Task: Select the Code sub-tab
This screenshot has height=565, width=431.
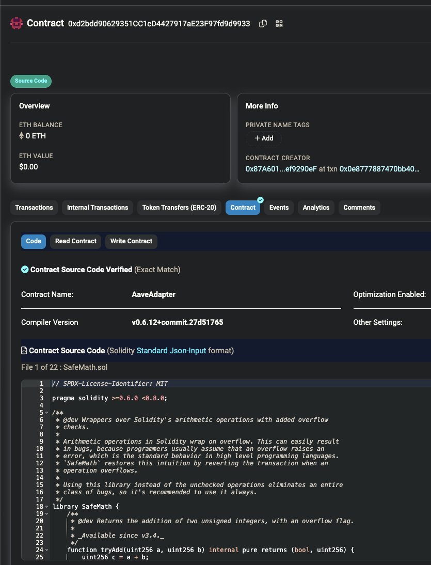Action: coord(34,241)
